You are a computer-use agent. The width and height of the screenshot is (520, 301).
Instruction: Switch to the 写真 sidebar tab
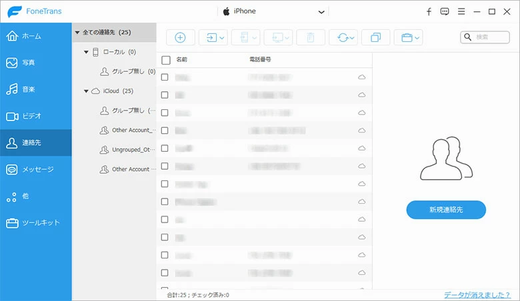[x=36, y=63]
